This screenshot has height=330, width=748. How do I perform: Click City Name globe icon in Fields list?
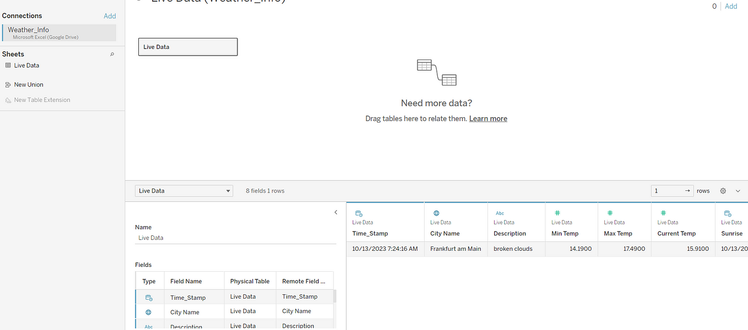149,312
